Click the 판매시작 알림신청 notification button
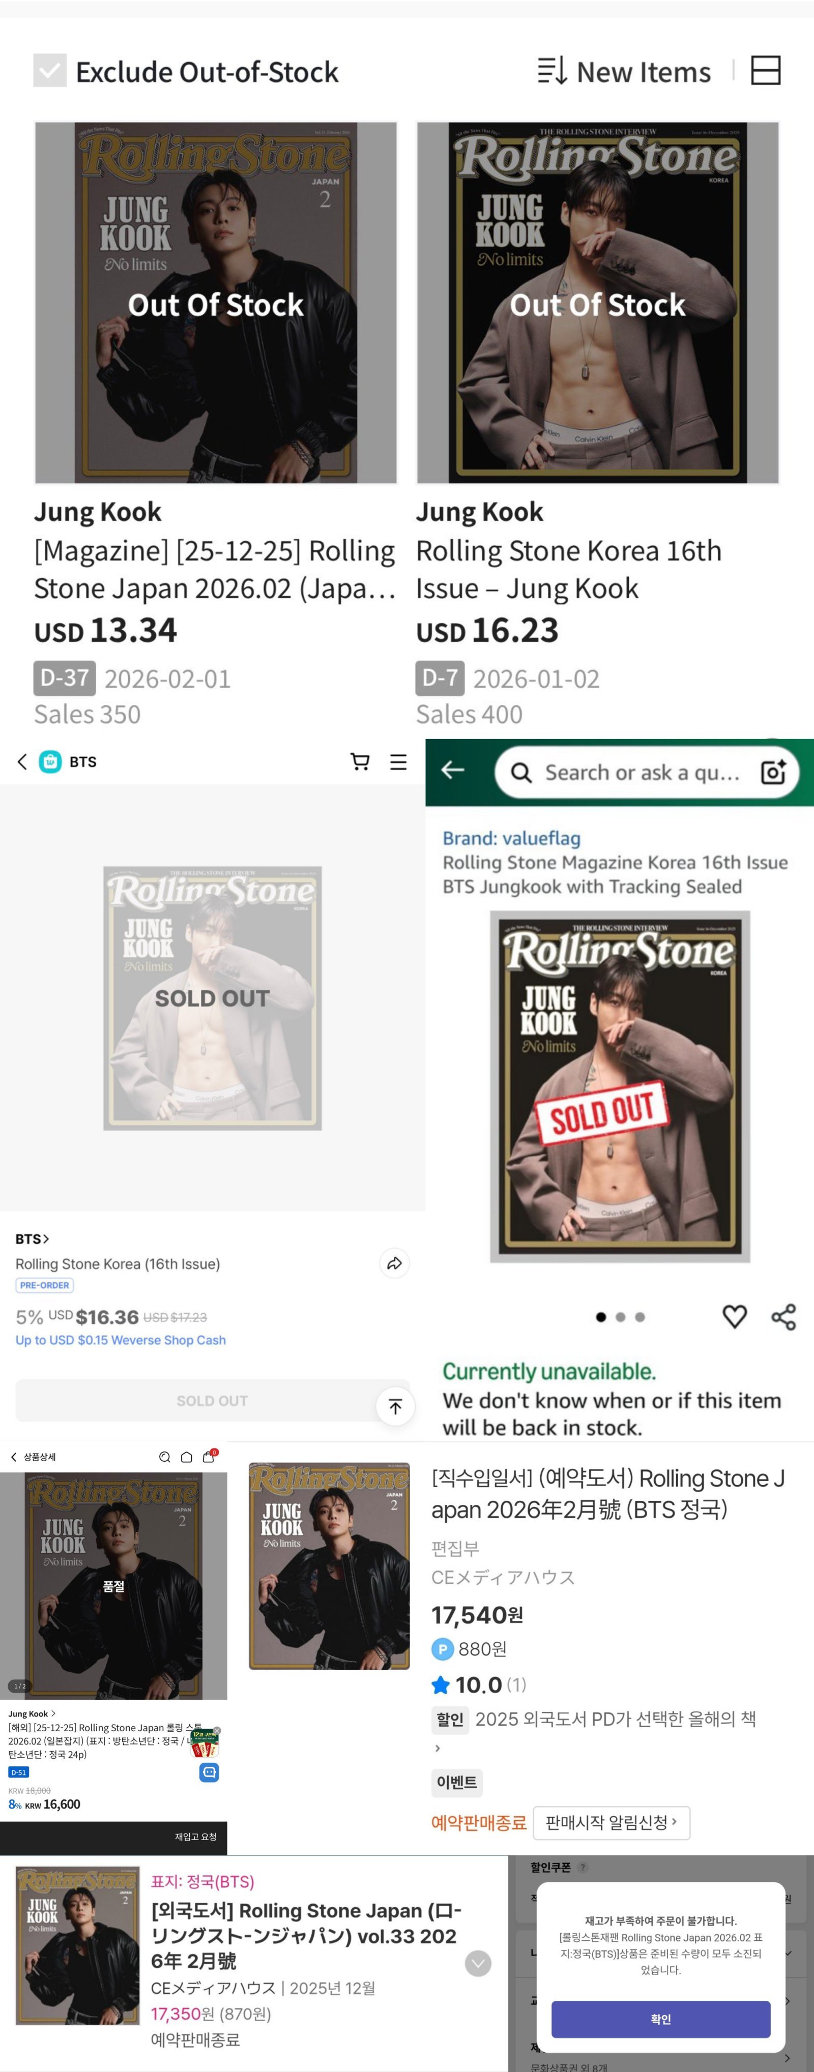 612,1822
